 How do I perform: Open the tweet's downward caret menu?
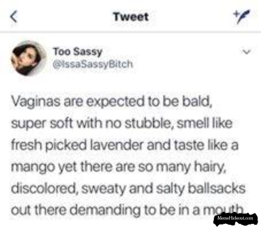pyautogui.click(x=247, y=52)
